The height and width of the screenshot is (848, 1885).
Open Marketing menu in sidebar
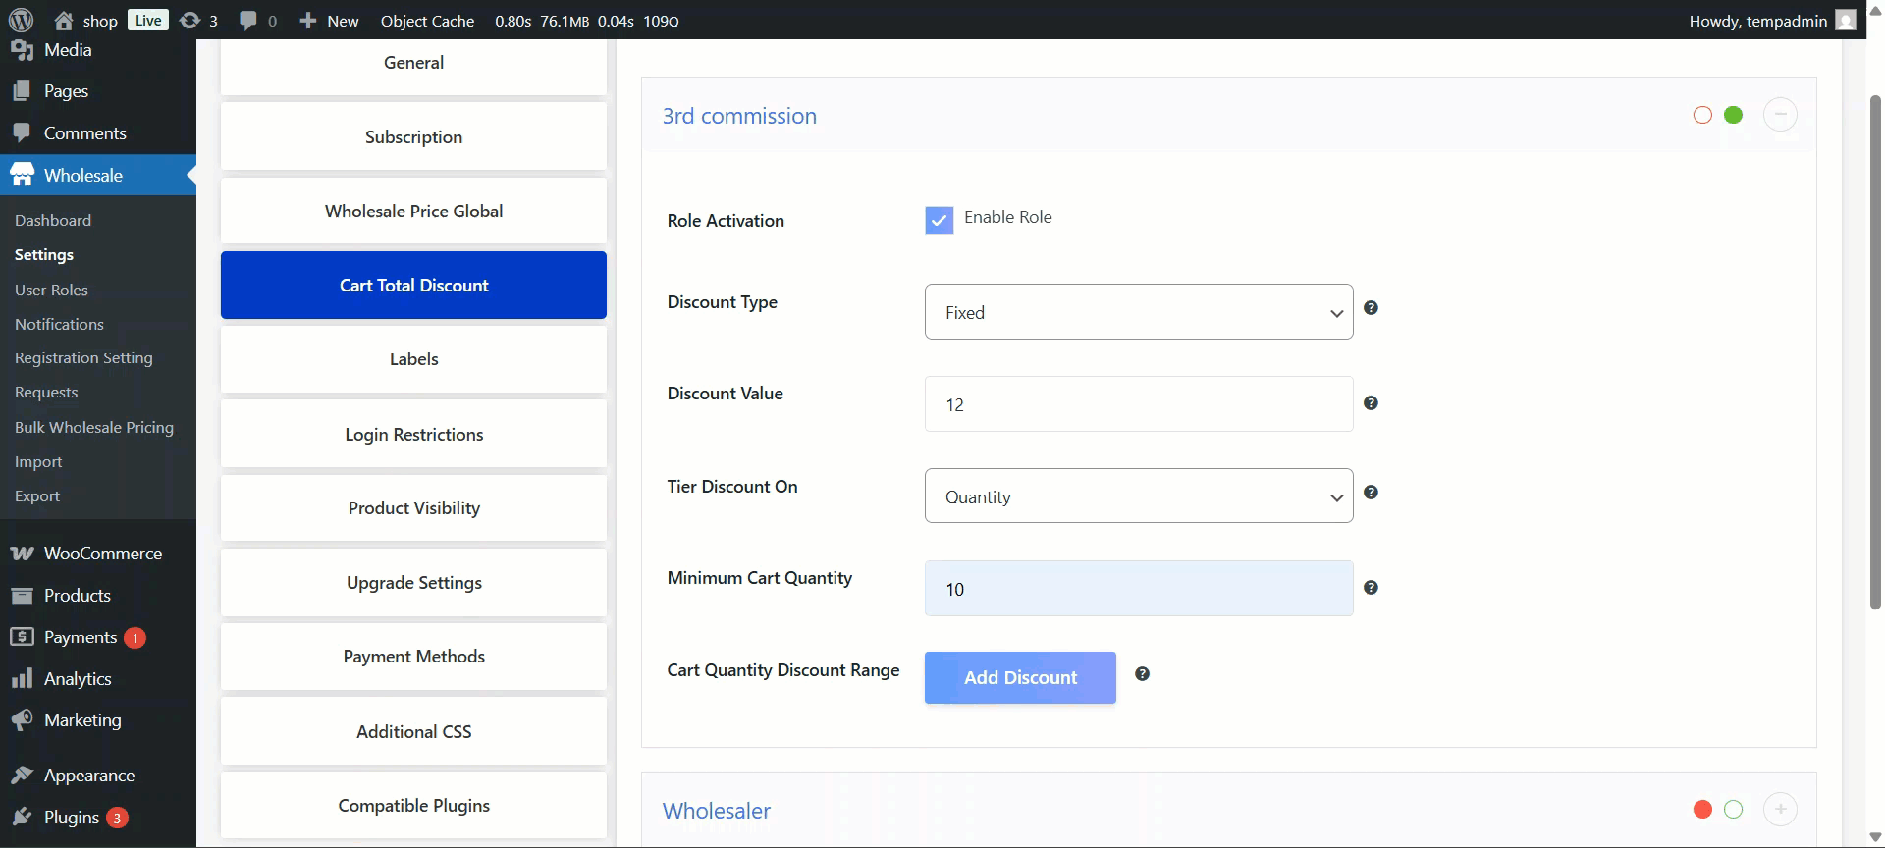click(98, 720)
